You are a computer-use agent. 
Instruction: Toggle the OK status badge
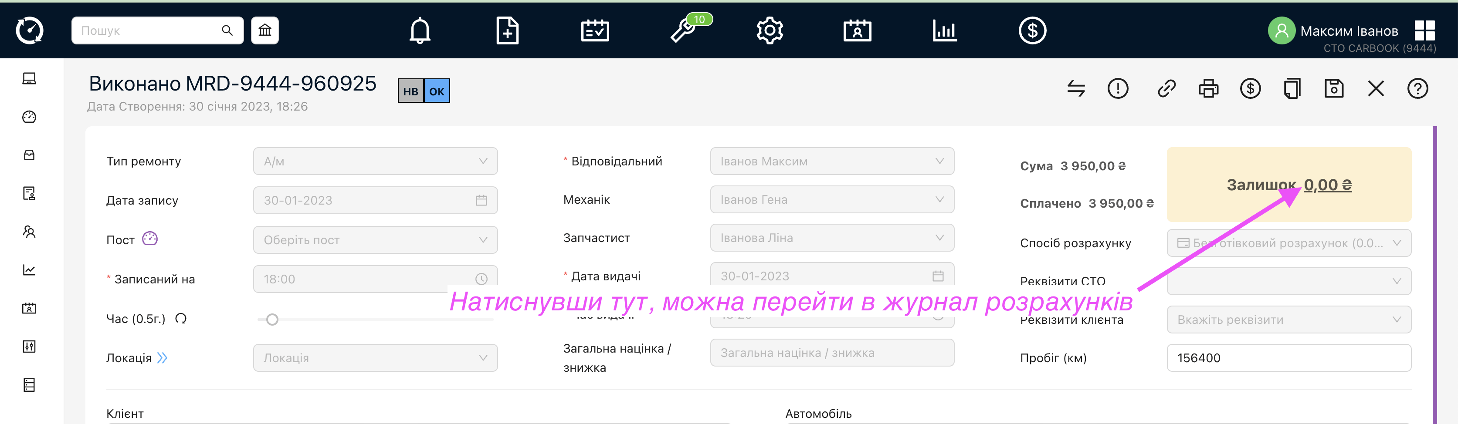tap(437, 91)
